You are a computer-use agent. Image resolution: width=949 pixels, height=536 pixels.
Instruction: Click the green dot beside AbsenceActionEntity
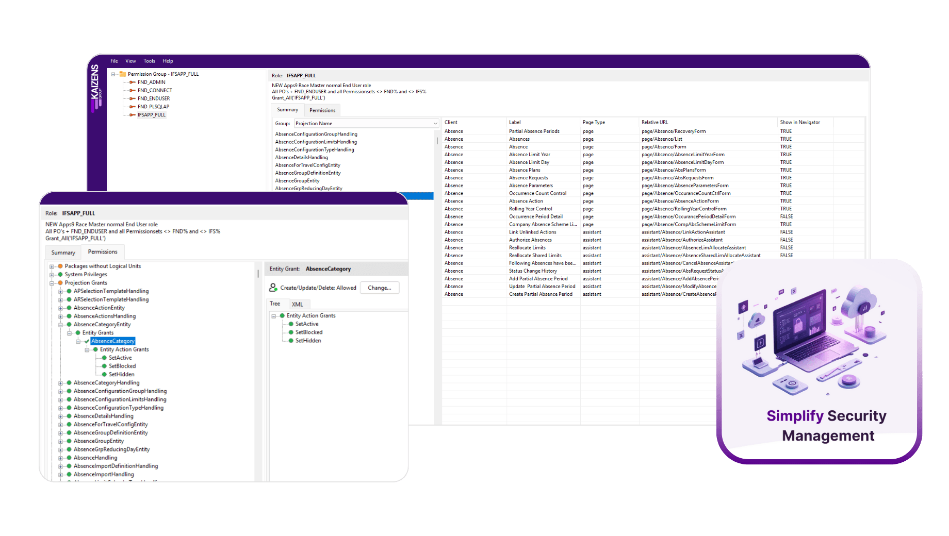[x=69, y=308]
